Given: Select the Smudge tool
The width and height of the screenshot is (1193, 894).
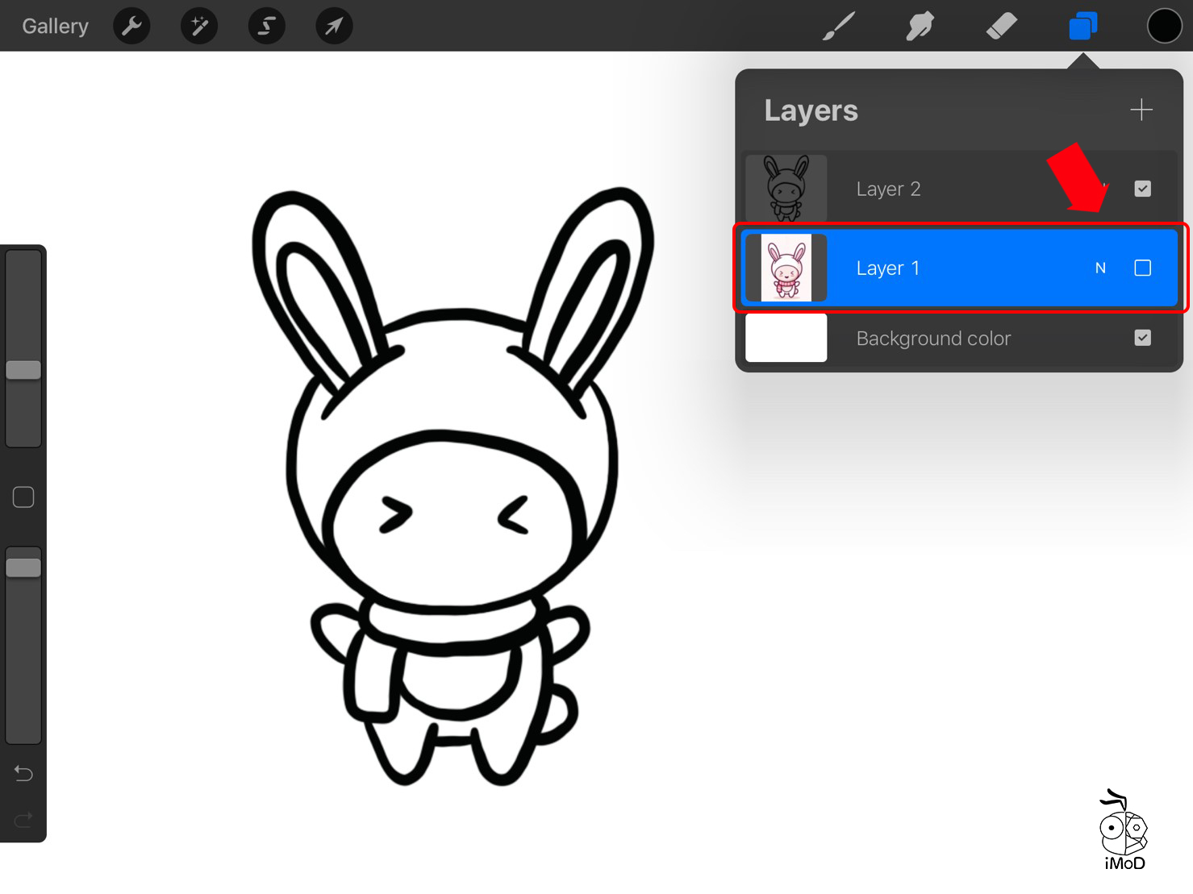Looking at the screenshot, I should pos(920,27).
